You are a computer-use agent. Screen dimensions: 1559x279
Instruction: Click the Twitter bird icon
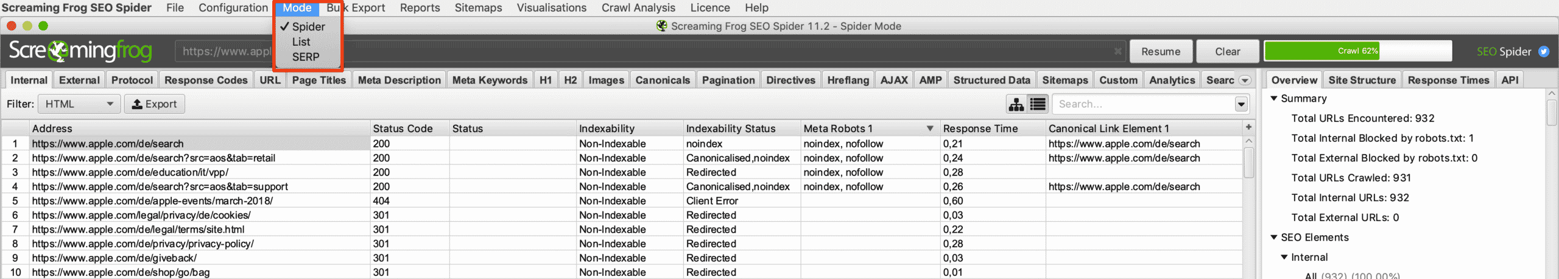pos(1544,51)
